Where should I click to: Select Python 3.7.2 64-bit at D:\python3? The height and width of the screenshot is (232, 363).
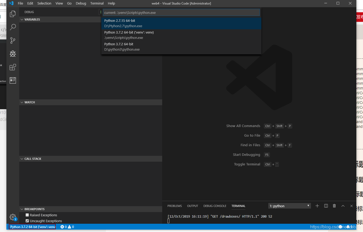[x=181, y=47]
